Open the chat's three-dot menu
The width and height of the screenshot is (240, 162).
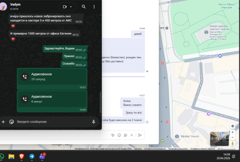(94, 7)
